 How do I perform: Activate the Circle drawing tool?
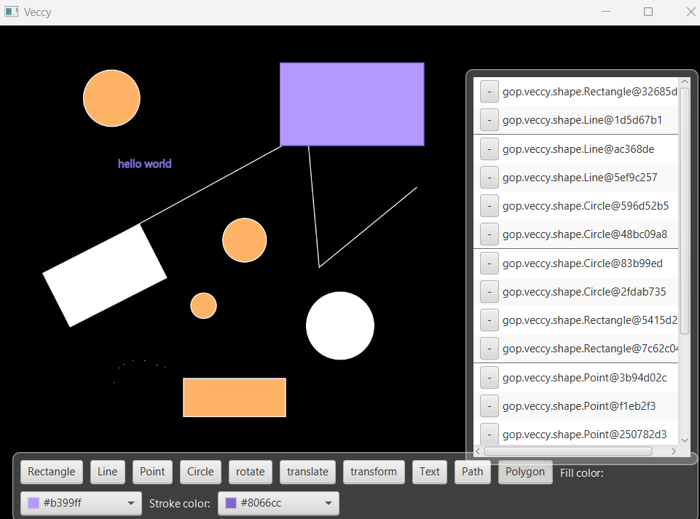pos(200,472)
